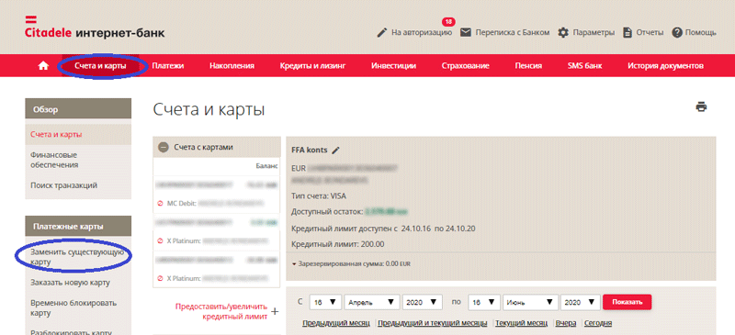Click the question mark Помощь icon
Image resolution: width=735 pixels, height=335 pixels.
[676, 33]
